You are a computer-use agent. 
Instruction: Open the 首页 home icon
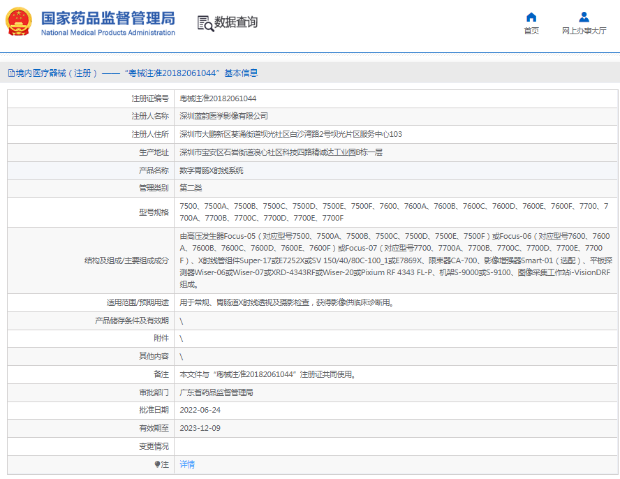pos(531,17)
